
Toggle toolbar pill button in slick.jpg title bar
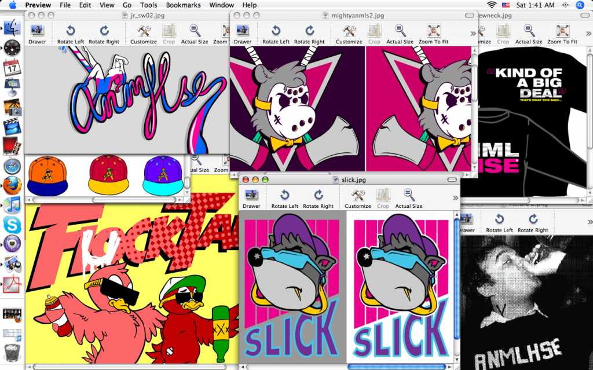(x=452, y=179)
